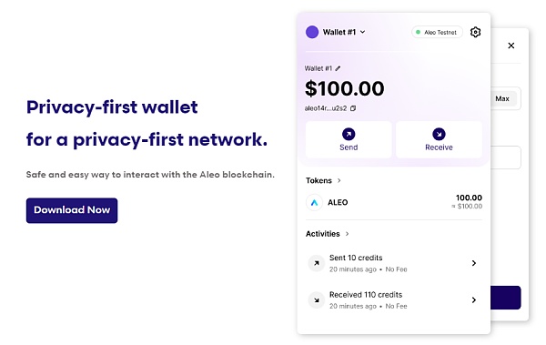The width and height of the screenshot is (546, 345).
Task: Expand the Wallet #1 dropdown
Action: click(362, 32)
